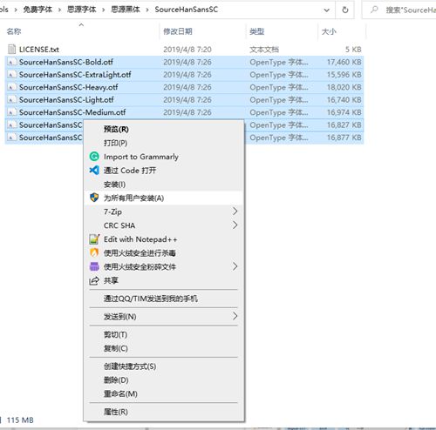
Task: Click SourceHanSansSC breadcrumb segment
Action: coord(187,10)
